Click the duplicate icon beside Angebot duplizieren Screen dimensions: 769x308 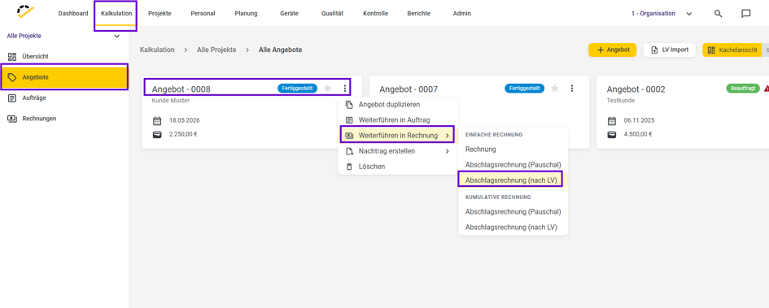coord(349,104)
